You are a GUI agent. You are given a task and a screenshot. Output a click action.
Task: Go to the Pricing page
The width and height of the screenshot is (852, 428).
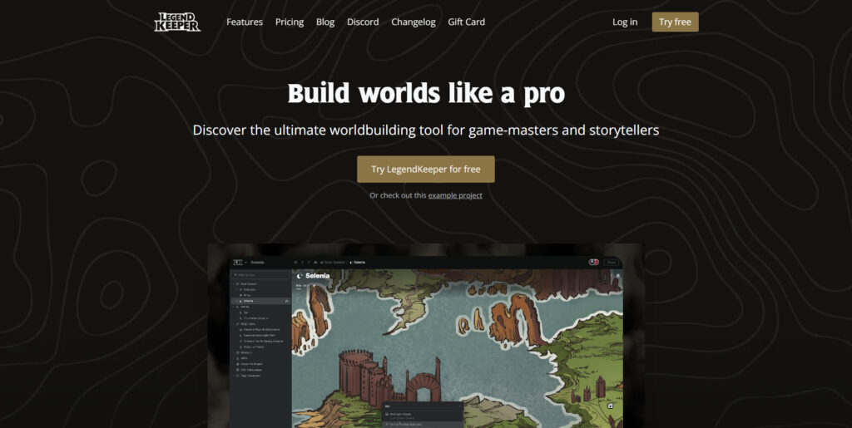click(x=290, y=22)
